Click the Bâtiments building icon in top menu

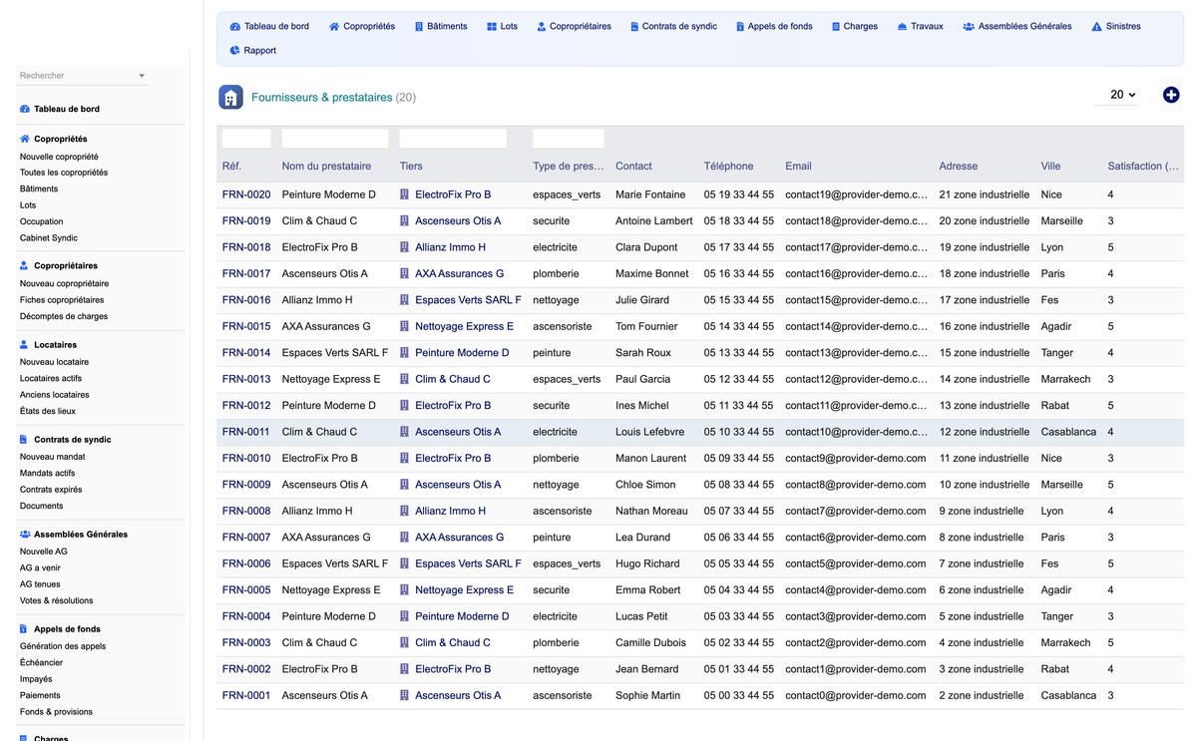coord(419,27)
